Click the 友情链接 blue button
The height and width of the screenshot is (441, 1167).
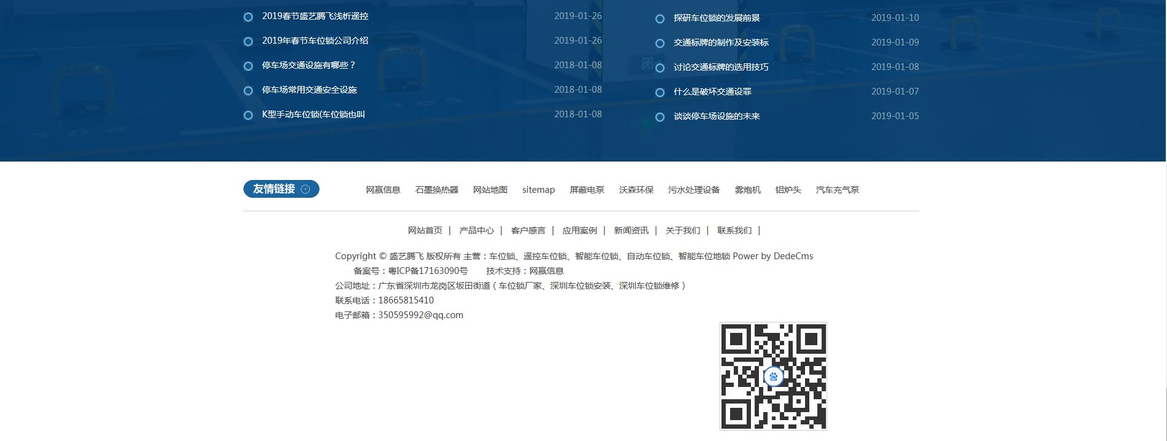point(274,189)
